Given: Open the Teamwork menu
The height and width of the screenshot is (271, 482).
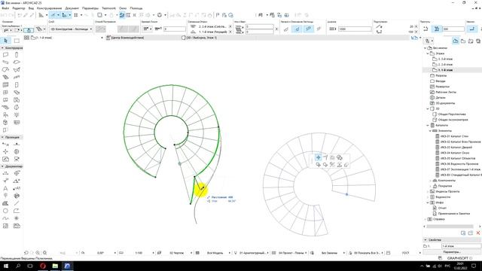Looking at the screenshot, I should (108, 8).
